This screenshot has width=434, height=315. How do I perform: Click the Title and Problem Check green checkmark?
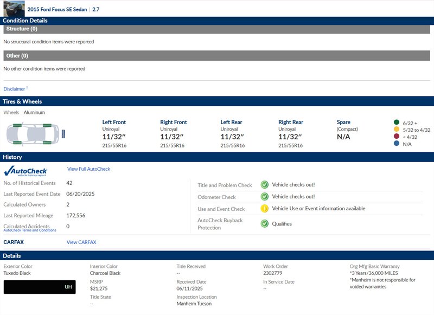pyautogui.click(x=265, y=185)
